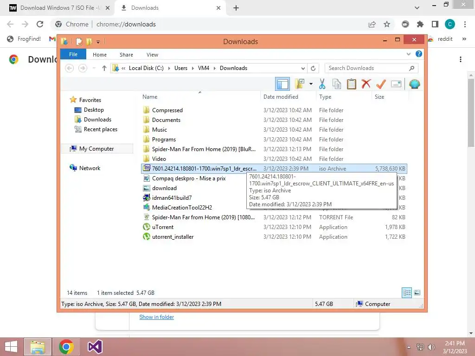Click Users in the address breadcrumb
This screenshot has width=475, height=356.
click(x=181, y=68)
